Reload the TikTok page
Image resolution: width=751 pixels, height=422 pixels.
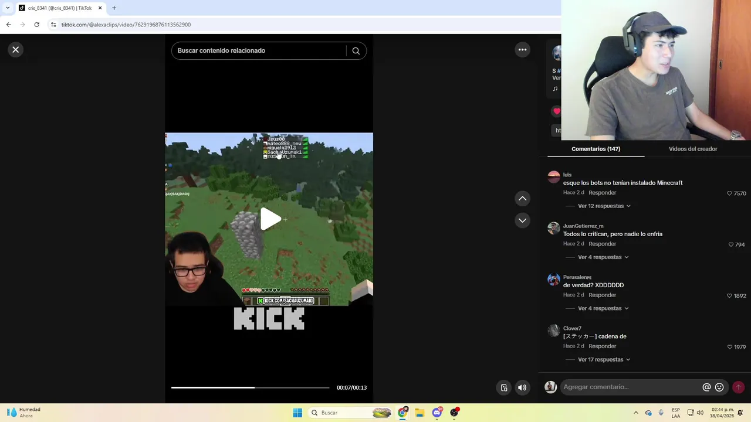click(x=36, y=25)
